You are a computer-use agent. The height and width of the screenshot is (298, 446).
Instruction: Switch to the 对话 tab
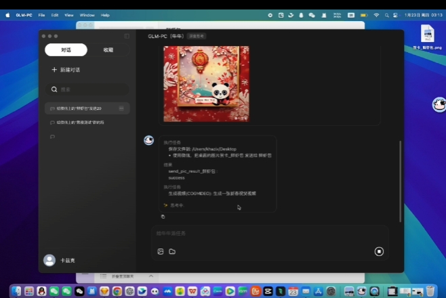66,49
